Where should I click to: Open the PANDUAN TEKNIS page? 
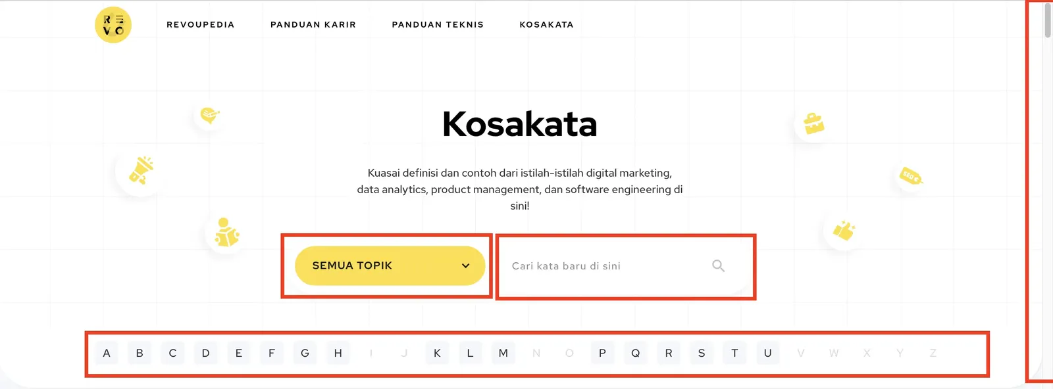[438, 24]
